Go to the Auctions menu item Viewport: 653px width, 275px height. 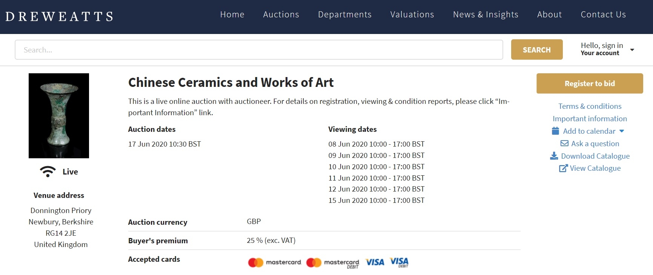click(281, 14)
